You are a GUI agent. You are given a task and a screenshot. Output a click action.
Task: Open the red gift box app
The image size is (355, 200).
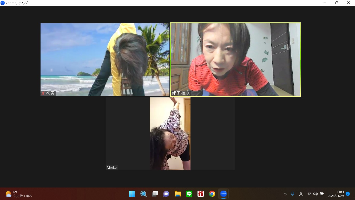tap(201, 194)
